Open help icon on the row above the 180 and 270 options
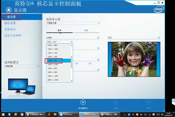Screen dimensions: 175x117 pyautogui.click(x=98, y=60)
